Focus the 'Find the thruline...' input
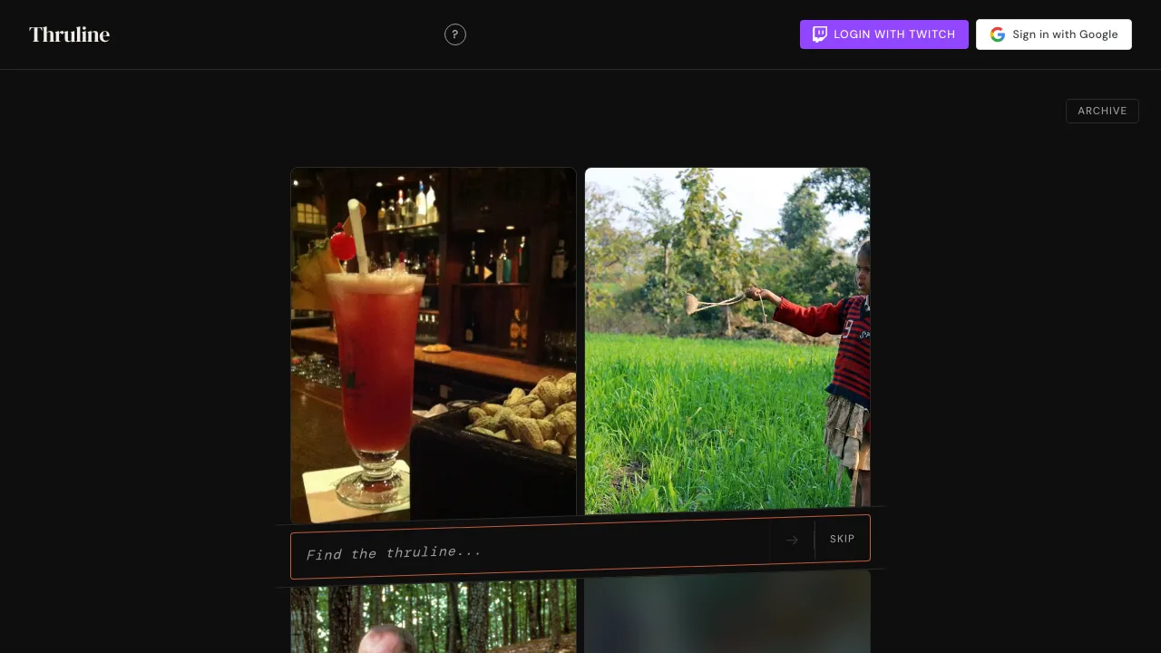The height and width of the screenshot is (653, 1161). pos(531,550)
